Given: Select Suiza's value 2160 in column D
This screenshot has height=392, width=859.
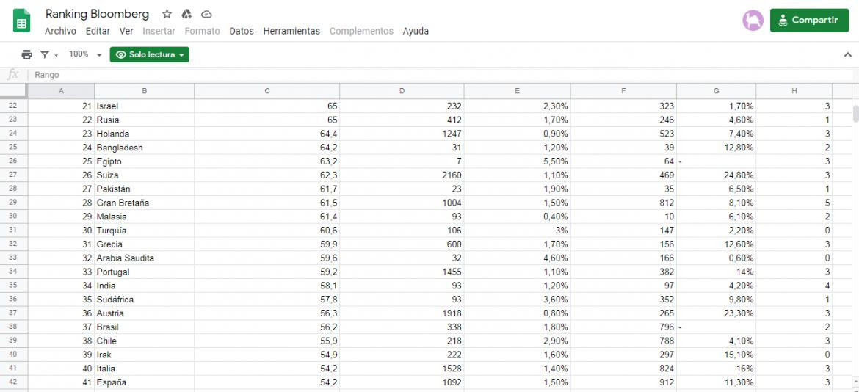Looking at the screenshot, I should 402,175.
